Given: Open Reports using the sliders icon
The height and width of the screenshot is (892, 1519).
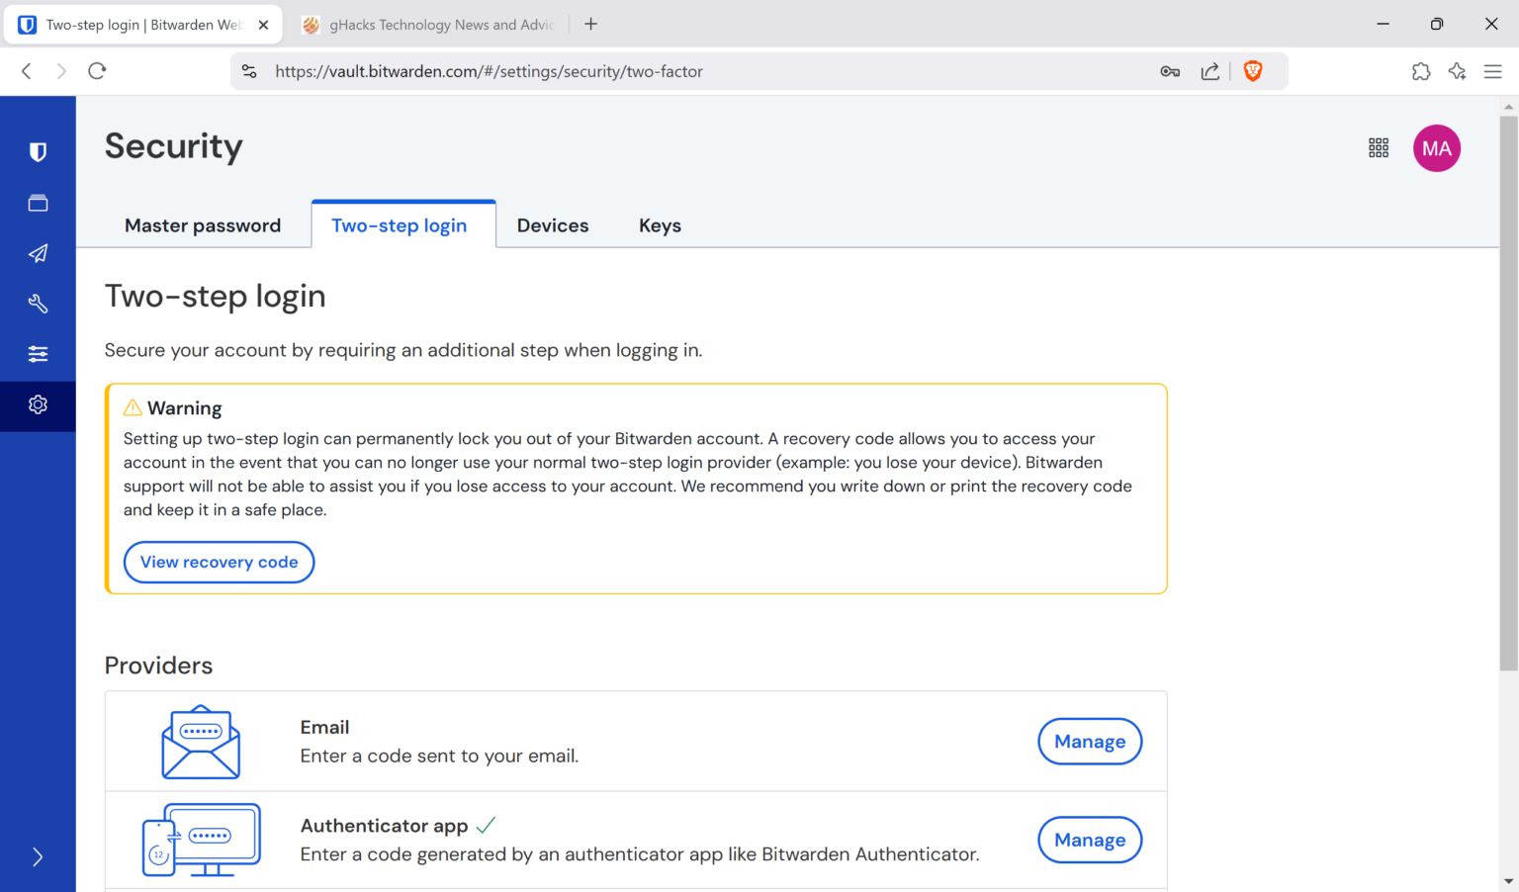Looking at the screenshot, I should click(38, 353).
